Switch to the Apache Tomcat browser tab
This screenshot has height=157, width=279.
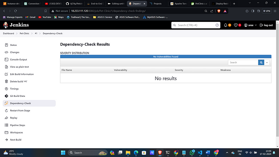pos(179,4)
